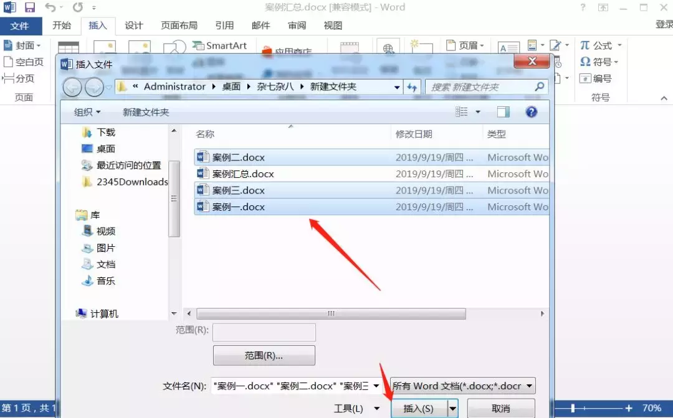
Task: Open the 图片 library
Action: click(x=98, y=248)
